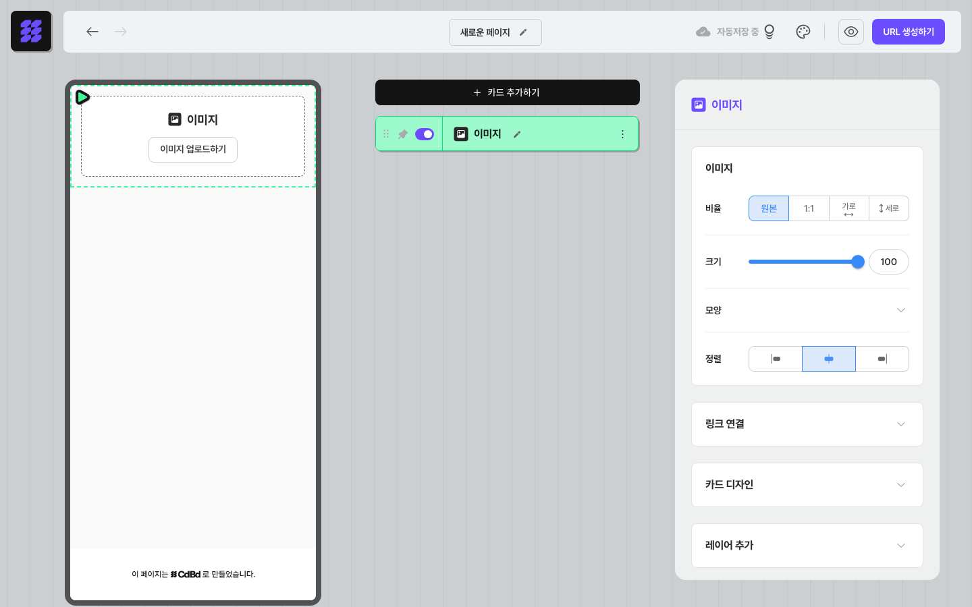Open the CdBd logo home icon
This screenshot has width=972, height=607.
pos(31,31)
